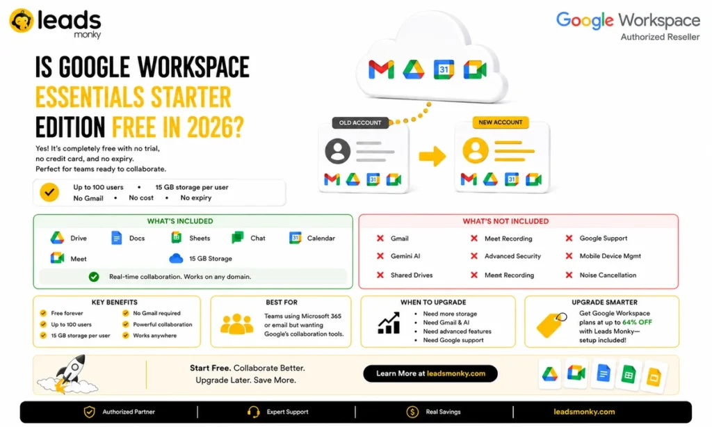Click the 64% OFF text

637,322
